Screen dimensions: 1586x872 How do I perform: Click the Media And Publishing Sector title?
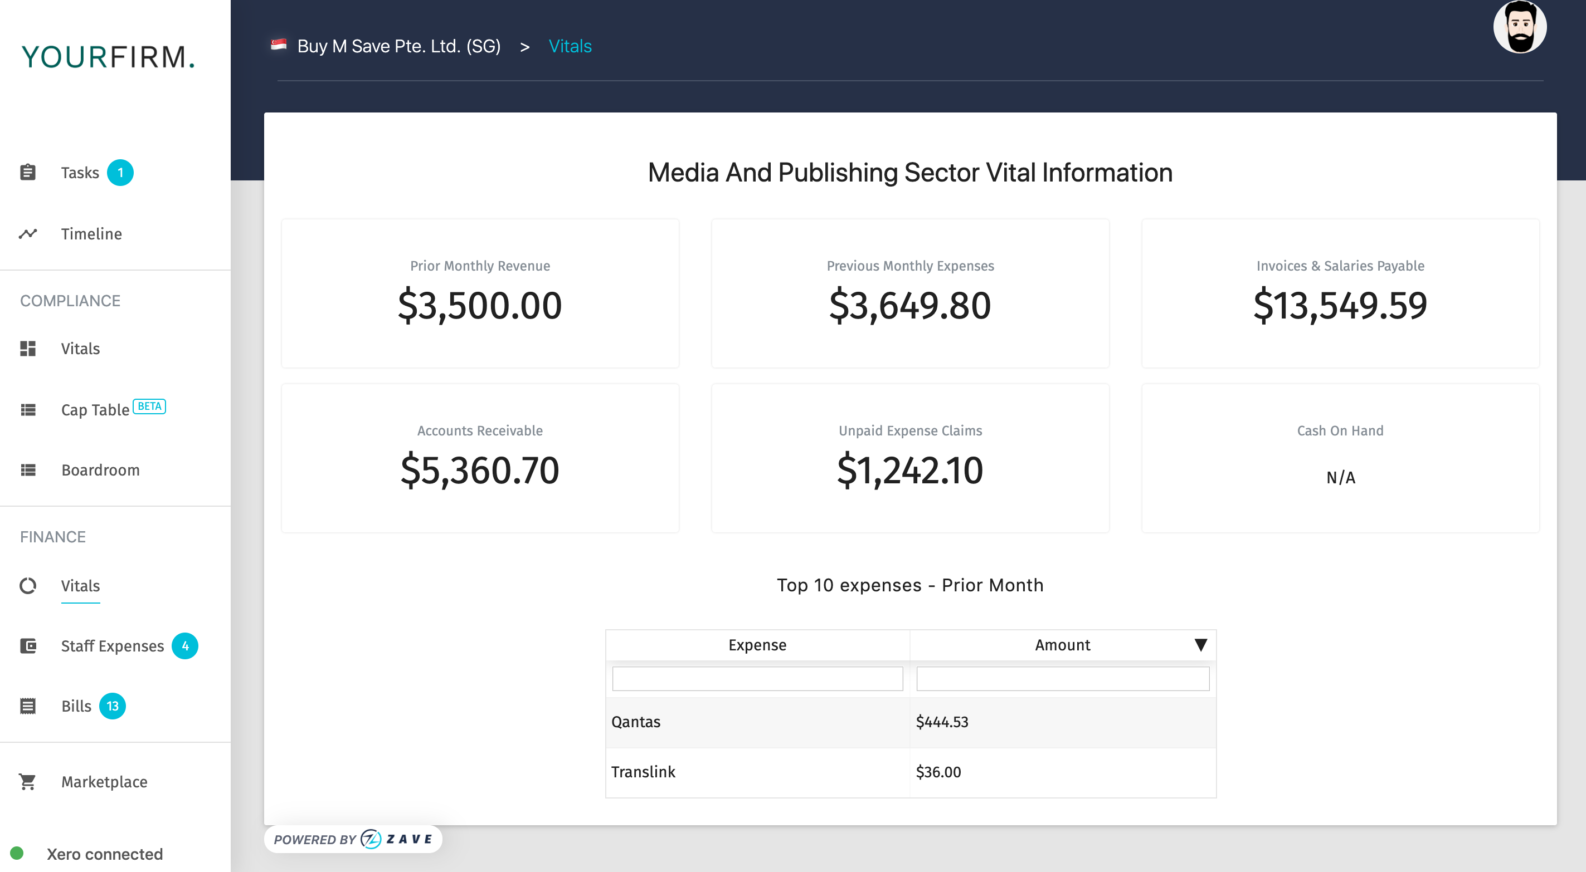click(x=910, y=172)
